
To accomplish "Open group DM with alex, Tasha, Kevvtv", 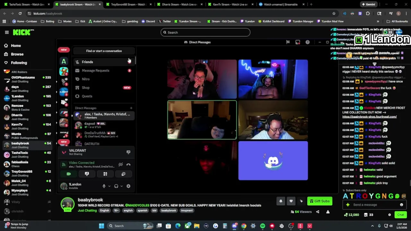I will (103, 116).
